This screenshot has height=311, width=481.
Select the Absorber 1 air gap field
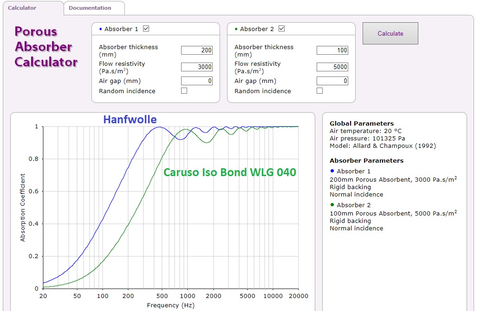tap(197, 81)
